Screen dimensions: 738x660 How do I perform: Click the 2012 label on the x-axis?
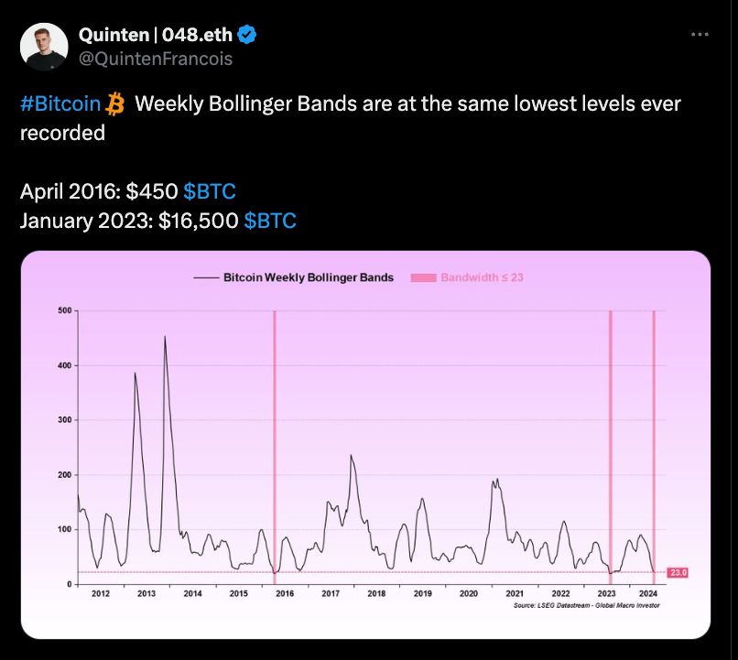[101, 593]
